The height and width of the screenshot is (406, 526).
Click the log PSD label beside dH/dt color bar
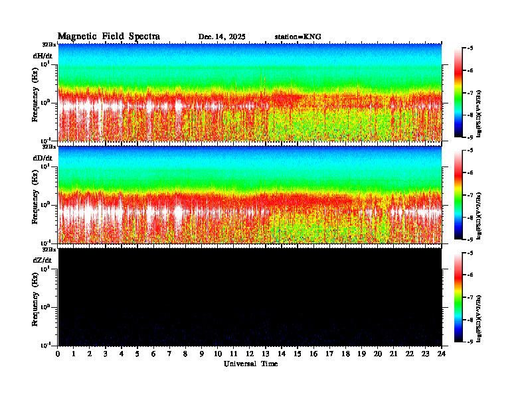coord(480,113)
